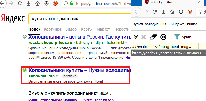Click the green padlock security icon
Viewport: 206px width, 101px height.
[x=71, y=4]
